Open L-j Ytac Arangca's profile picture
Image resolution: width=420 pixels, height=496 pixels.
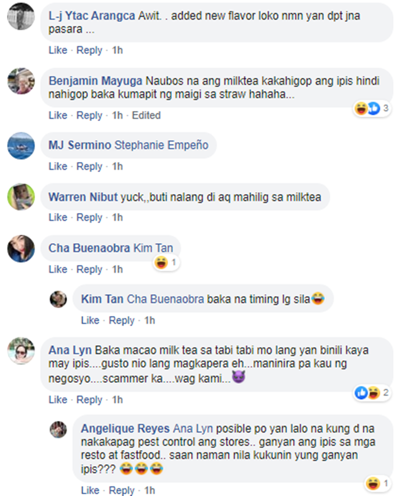pyautogui.click(x=21, y=16)
